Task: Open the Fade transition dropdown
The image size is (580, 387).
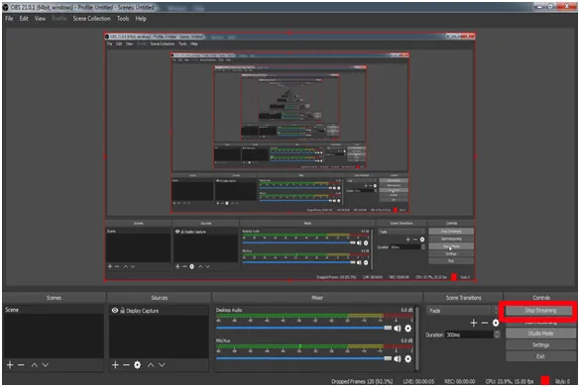Action: 463,311
